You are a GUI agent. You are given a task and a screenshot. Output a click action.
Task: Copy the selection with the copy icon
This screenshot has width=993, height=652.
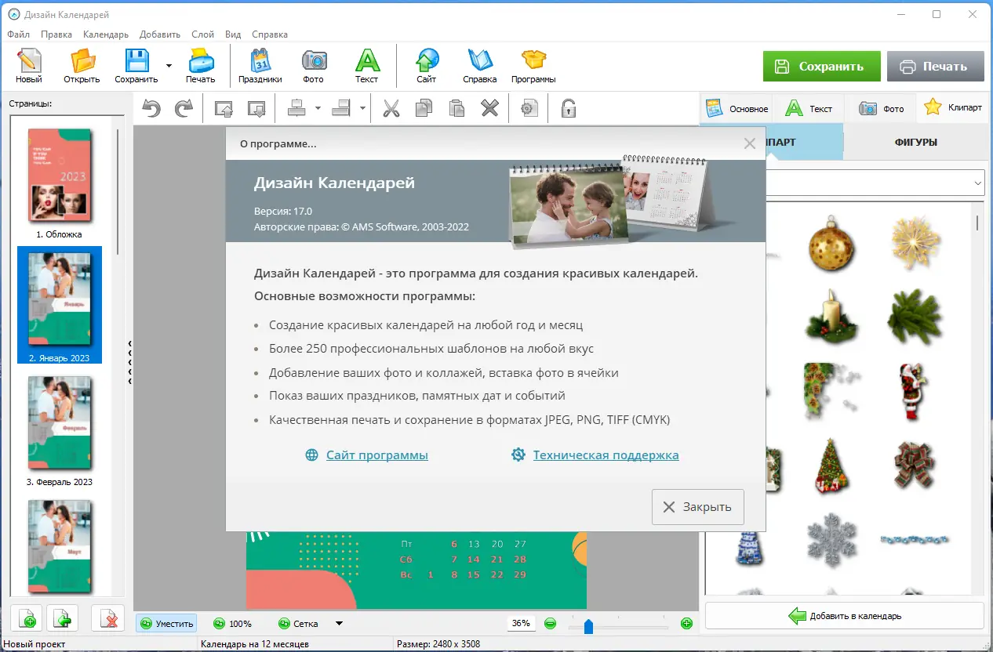coord(424,108)
